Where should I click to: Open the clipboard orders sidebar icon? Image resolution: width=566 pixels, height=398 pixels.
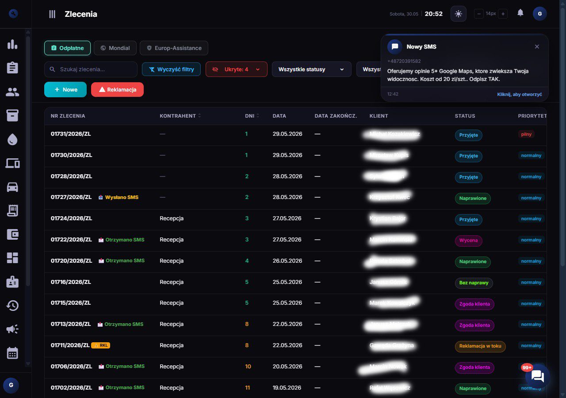click(12, 68)
